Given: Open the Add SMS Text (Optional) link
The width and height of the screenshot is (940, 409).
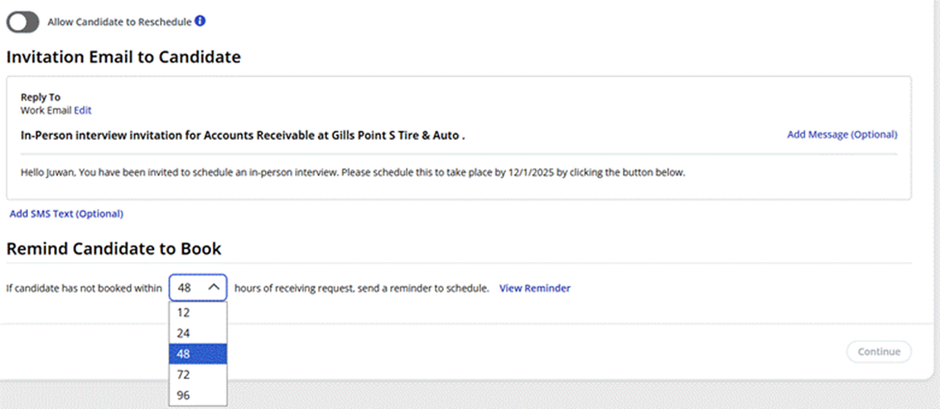Looking at the screenshot, I should tap(67, 214).
